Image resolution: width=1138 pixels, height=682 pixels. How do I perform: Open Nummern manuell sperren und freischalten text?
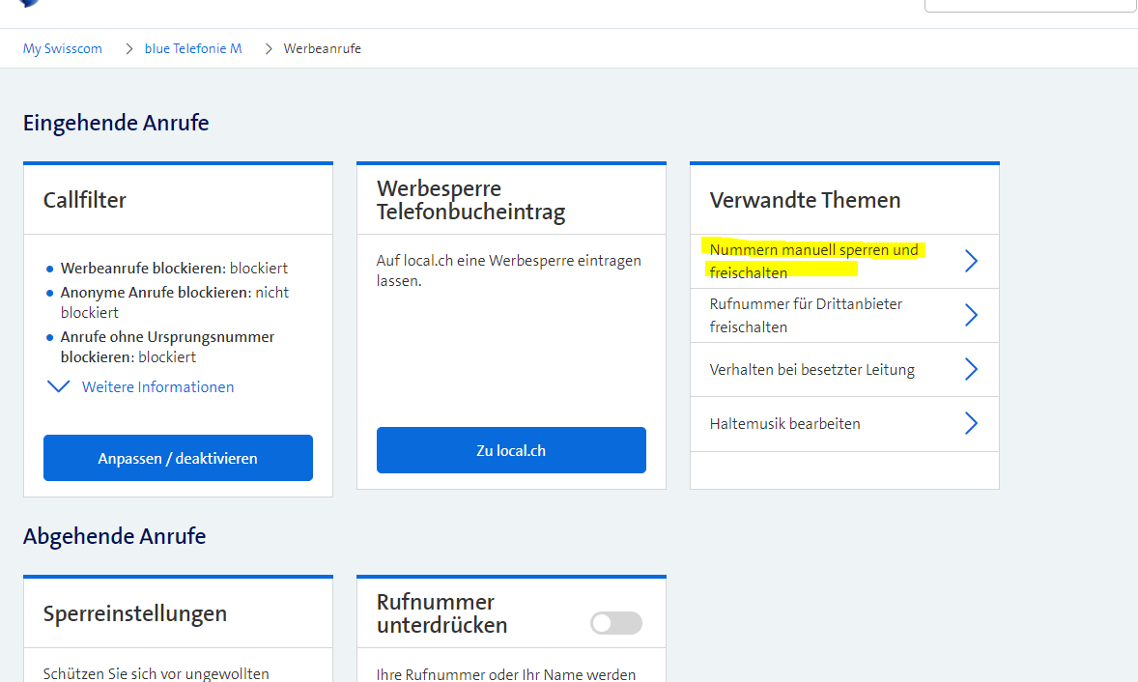[x=813, y=261]
